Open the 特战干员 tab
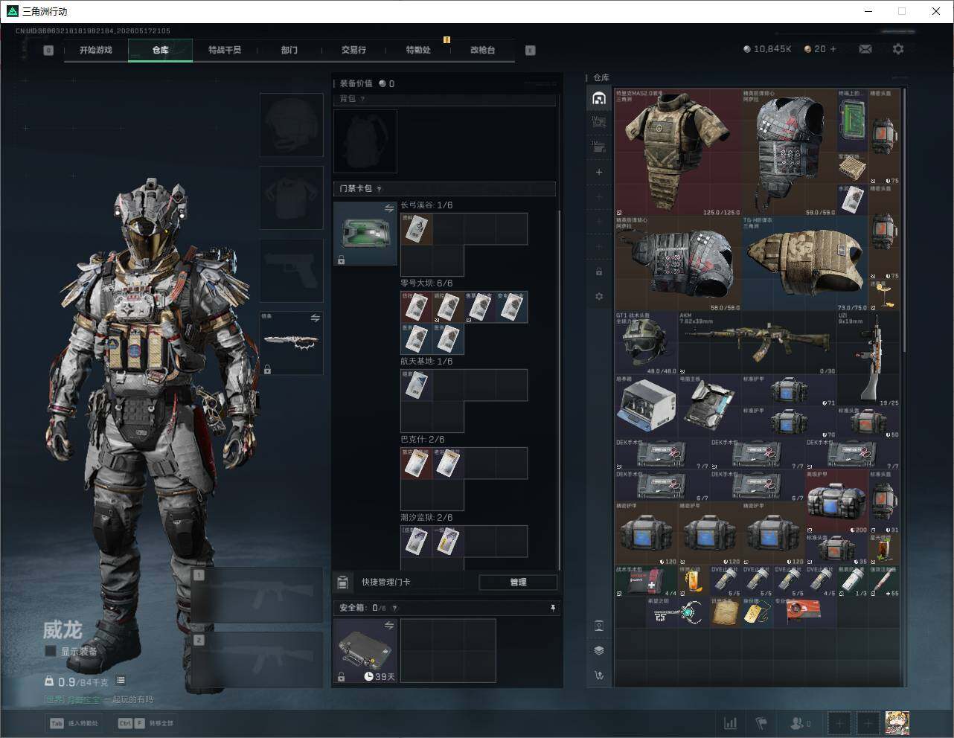The height and width of the screenshot is (738, 954). tap(225, 50)
